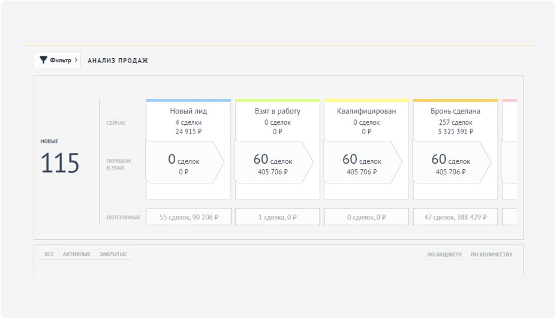Open the Фильтр button
This screenshot has height=319, width=556.
58,60
